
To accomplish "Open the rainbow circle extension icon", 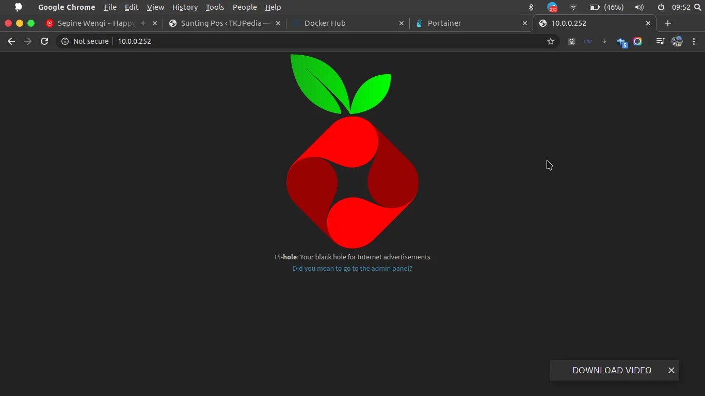I will point(637,41).
